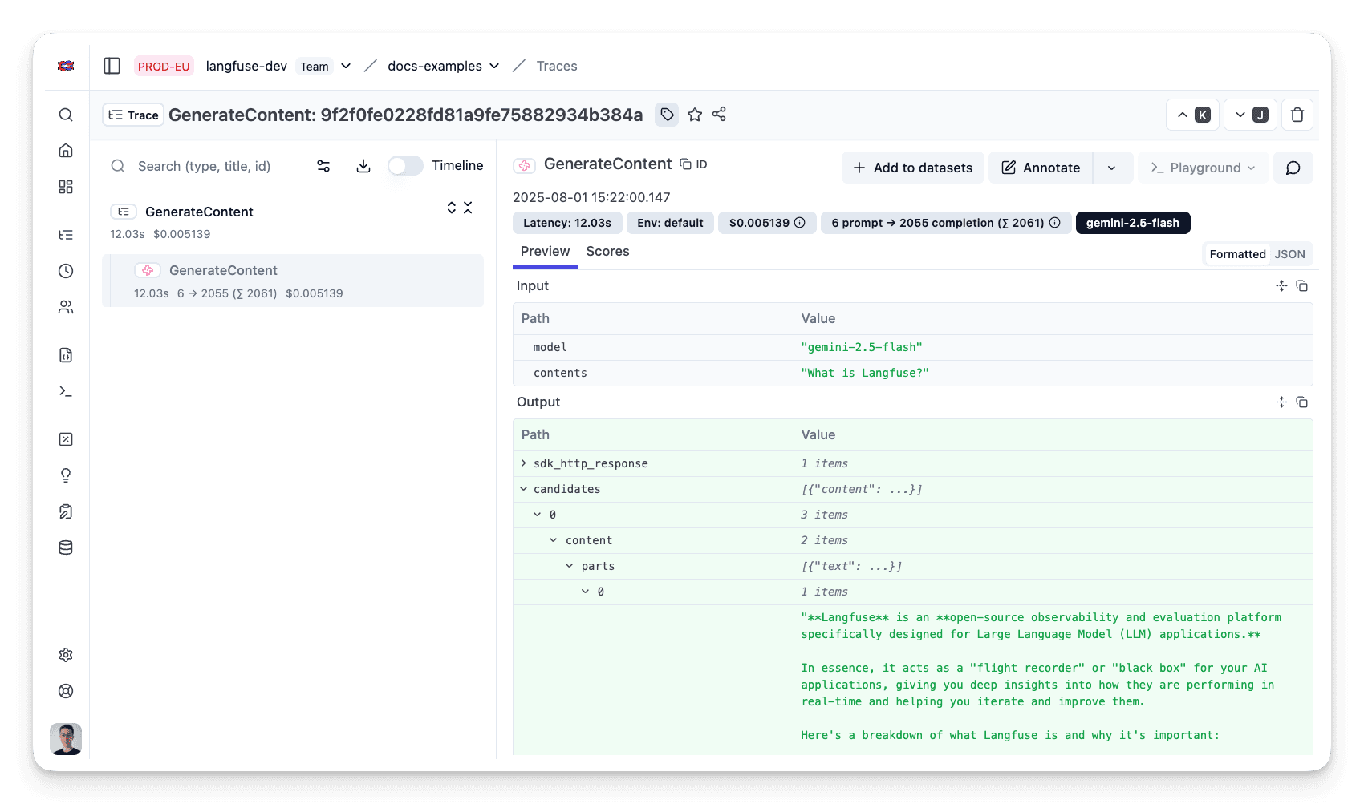This screenshot has height=804, width=1364.
Task: Switch to the Scores tab
Action: click(x=607, y=252)
